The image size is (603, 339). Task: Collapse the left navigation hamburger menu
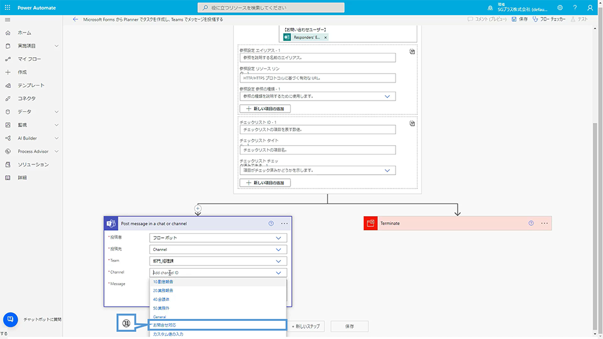tap(8, 20)
